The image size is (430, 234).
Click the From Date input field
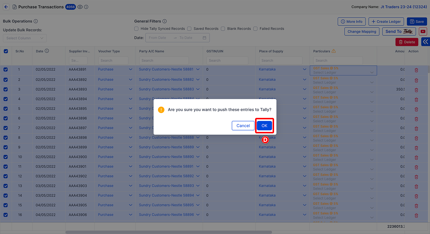(159, 38)
